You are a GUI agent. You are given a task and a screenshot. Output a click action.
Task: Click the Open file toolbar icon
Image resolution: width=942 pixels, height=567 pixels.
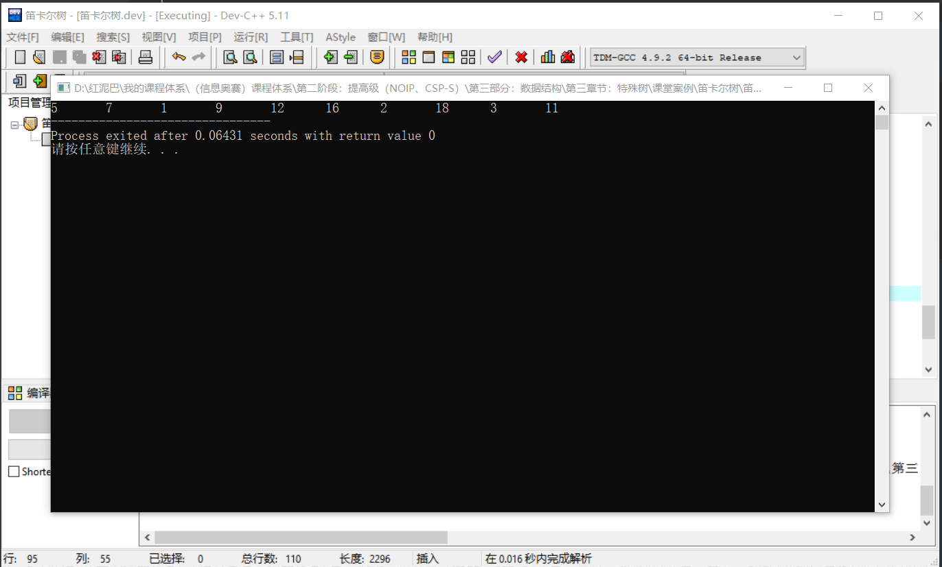39,58
